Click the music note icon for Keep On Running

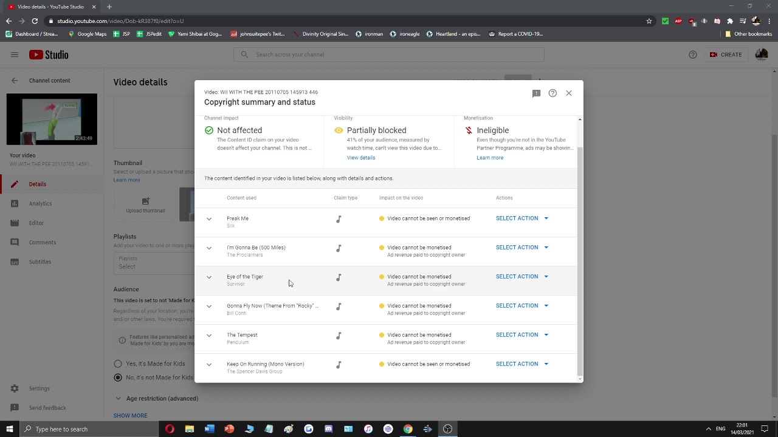(339, 364)
